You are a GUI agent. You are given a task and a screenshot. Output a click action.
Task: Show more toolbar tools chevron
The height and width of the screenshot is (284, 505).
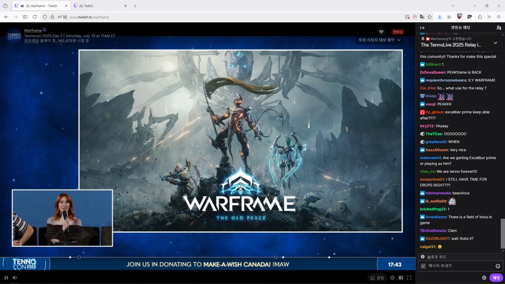(489, 17)
